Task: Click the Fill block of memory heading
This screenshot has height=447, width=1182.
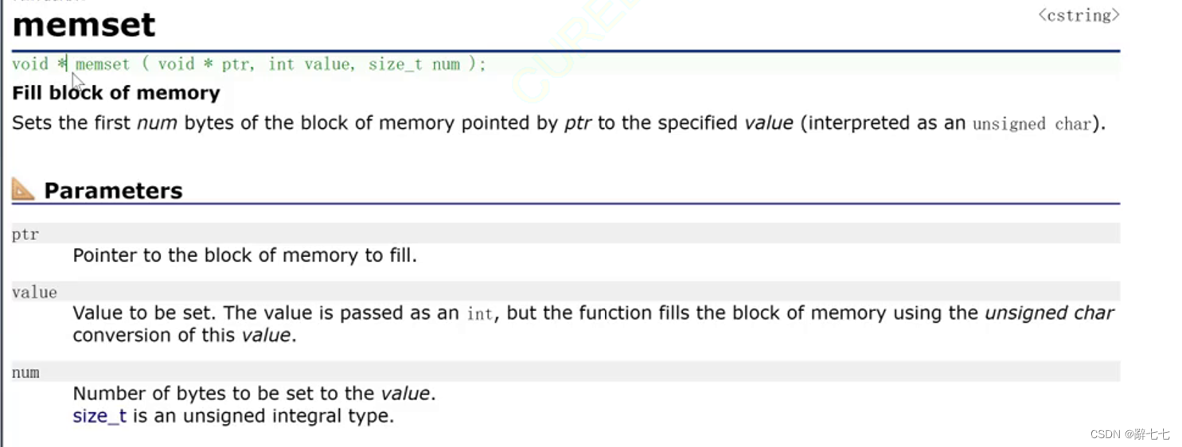Action: (x=116, y=93)
